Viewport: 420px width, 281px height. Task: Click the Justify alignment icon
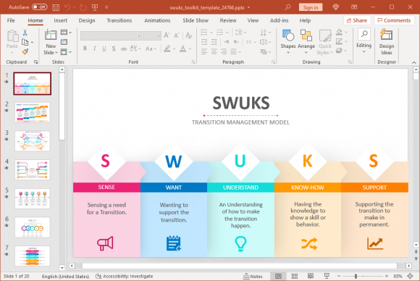234,51
